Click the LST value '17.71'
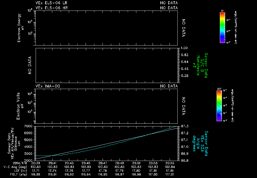This screenshot has height=178, width=257. [x=36, y=171]
